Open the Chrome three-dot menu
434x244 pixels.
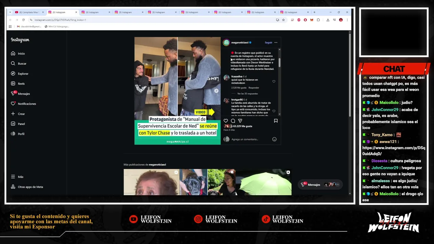coord(347,20)
